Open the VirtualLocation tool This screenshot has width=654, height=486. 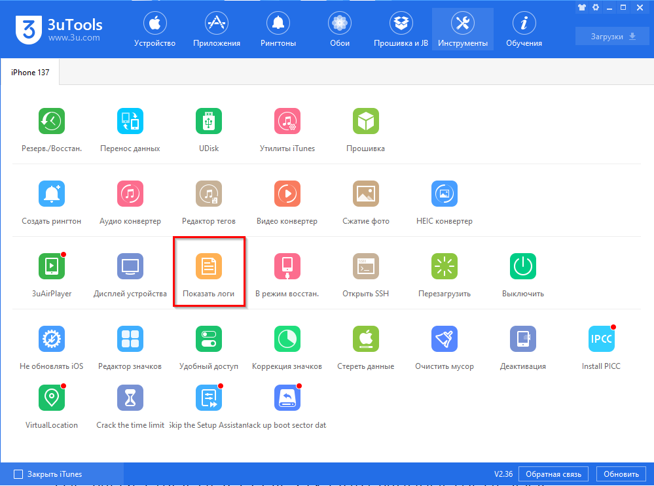[52, 397]
